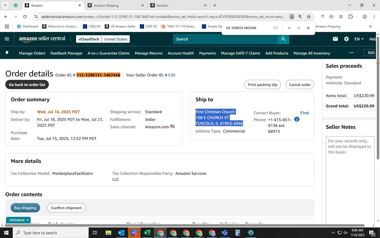Click the bookmark flag icon in navigation bar
The width and height of the screenshot is (380, 238).
pos(7,53)
